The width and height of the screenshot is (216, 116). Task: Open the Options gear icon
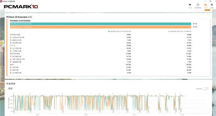pyautogui.click(x=212, y=5)
